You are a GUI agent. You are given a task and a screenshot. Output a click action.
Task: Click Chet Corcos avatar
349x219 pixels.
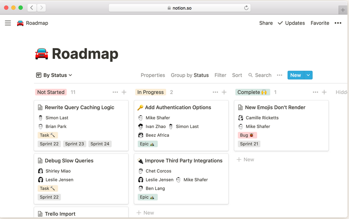140,171
